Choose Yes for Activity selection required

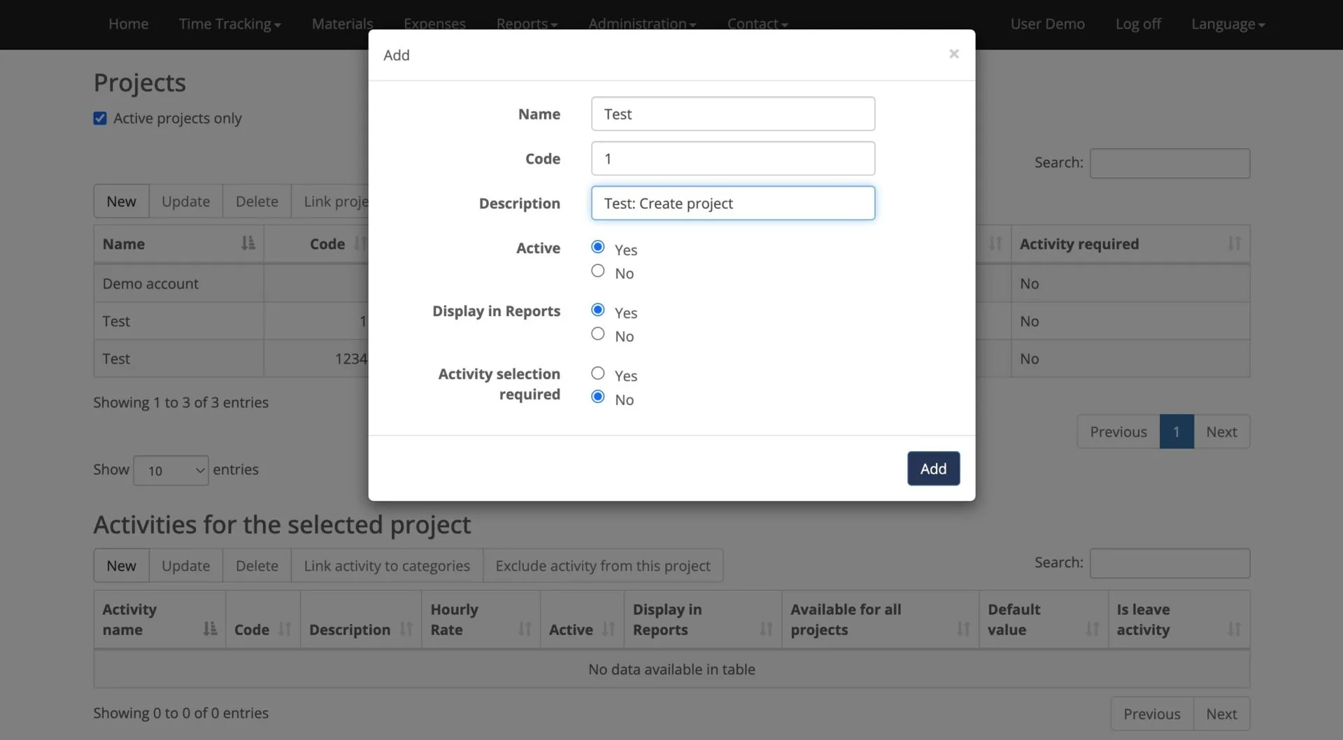pyautogui.click(x=597, y=373)
